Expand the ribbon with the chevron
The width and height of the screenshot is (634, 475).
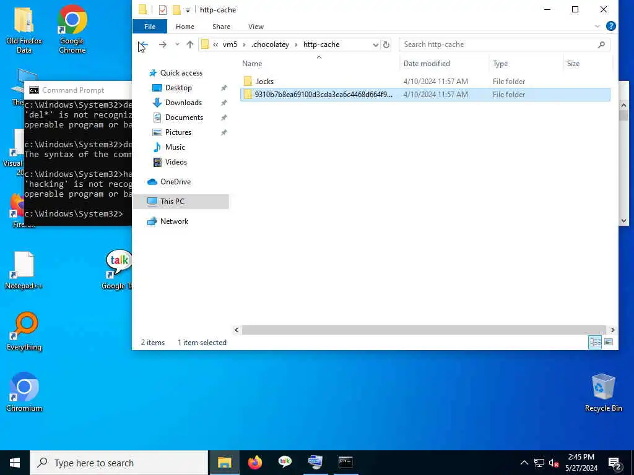tap(597, 26)
